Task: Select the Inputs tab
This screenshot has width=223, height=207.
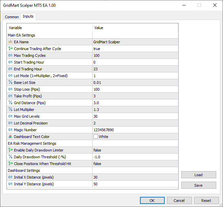Action: pos(28,17)
